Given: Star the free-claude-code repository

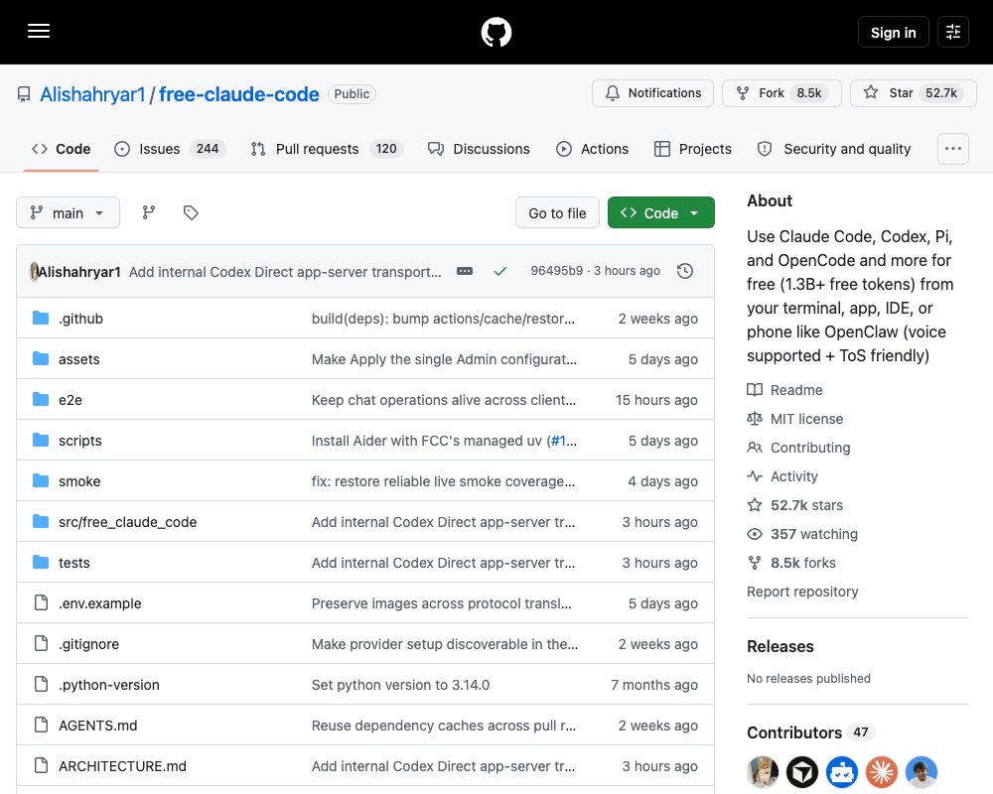Looking at the screenshot, I should pos(913,93).
